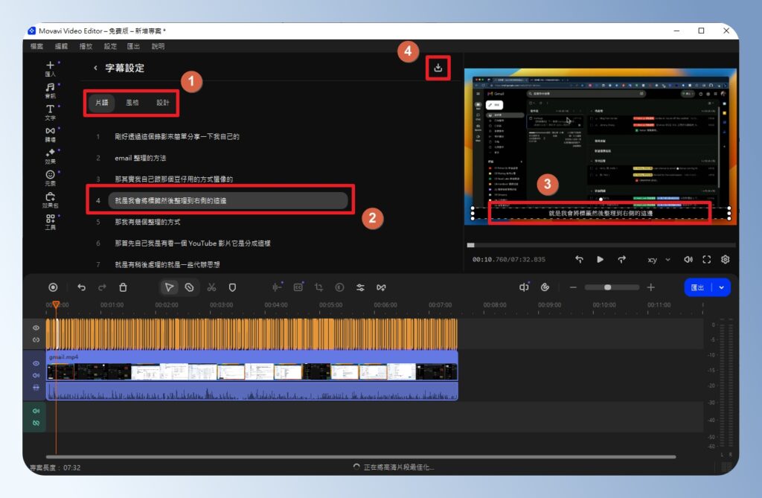Switch to the 風格 tab
The width and height of the screenshot is (762, 498).
(x=132, y=103)
